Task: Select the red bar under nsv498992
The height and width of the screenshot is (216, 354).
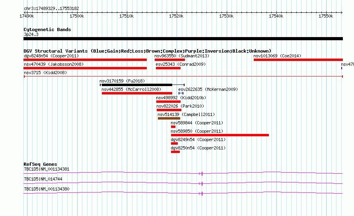Action: point(168,102)
